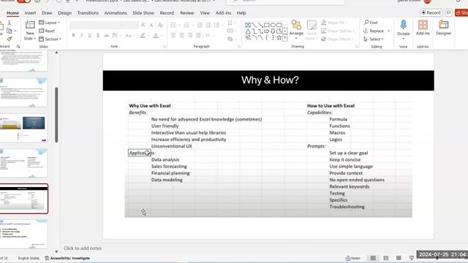Toggle Align Left paragraph
The width and height of the screenshot is (468, 263).
(x=173, y=36)
